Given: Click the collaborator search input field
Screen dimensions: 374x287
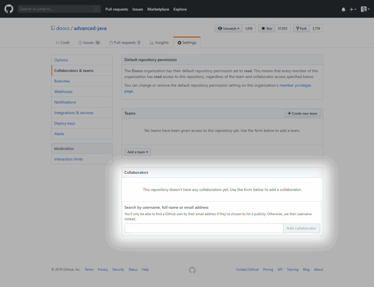Looking at the screenshot, I should (x=204, y=228).
